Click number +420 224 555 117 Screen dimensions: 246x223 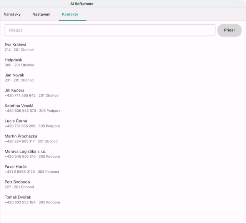[x=20, y=141]
